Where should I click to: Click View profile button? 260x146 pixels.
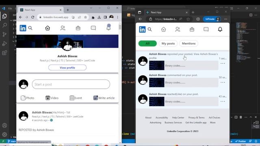click(x=67, y=68)
